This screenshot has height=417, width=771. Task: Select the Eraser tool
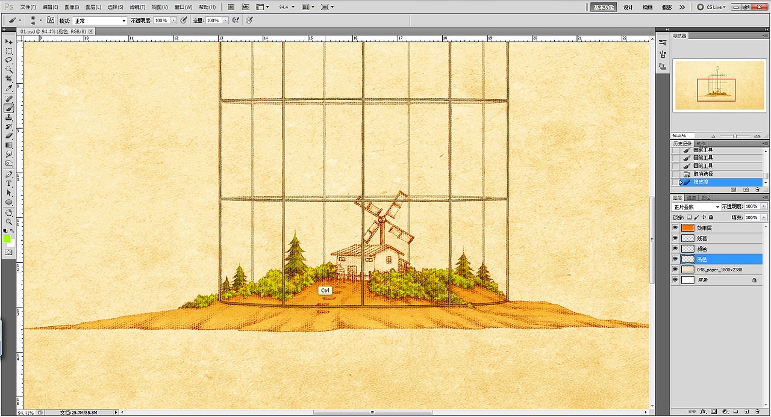point(9,136)
